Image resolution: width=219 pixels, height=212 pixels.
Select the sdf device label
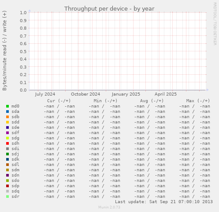click(15, 133)
